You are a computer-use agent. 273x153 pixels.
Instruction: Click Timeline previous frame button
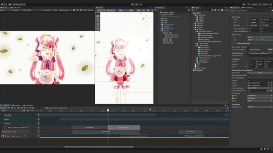12,108
